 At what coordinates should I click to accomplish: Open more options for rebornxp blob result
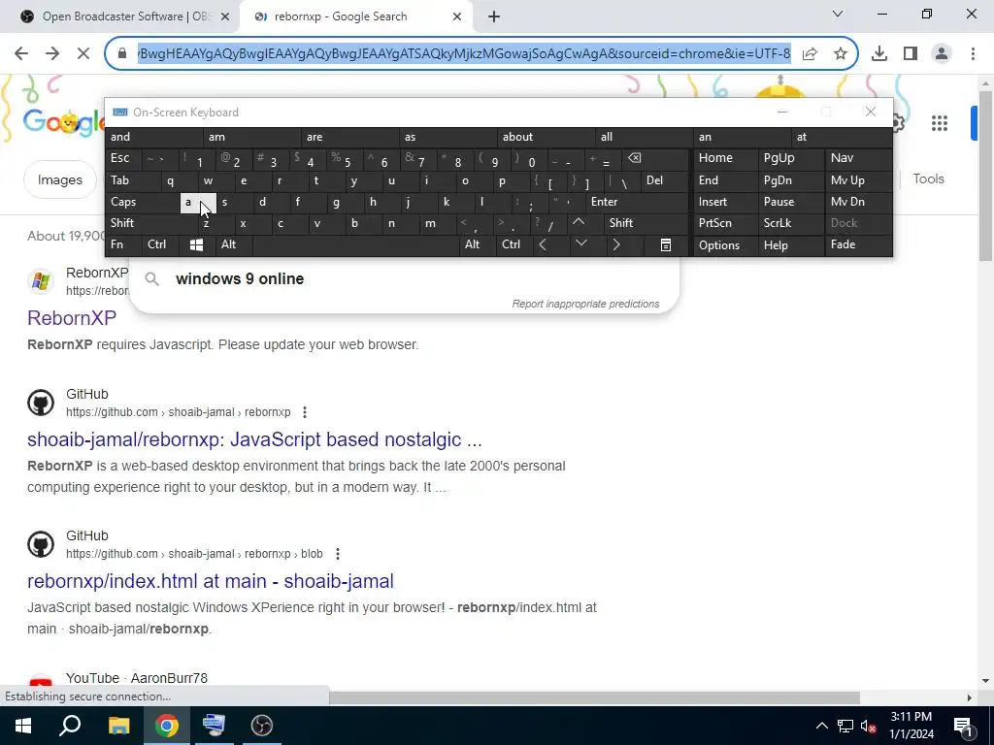coord(338,554)
